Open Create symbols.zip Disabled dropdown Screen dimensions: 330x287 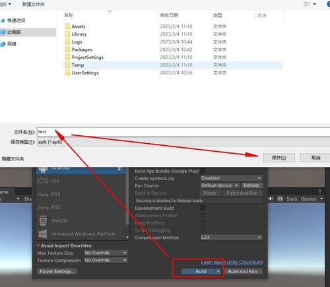tap(231, 178)
